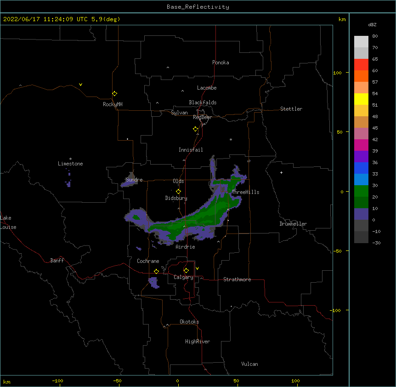Viewport: 396px width, 387px height.
Task: Click the Okotoks label
Action: [x=189, y=322]
